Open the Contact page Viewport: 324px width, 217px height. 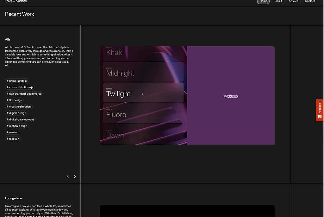310,1
